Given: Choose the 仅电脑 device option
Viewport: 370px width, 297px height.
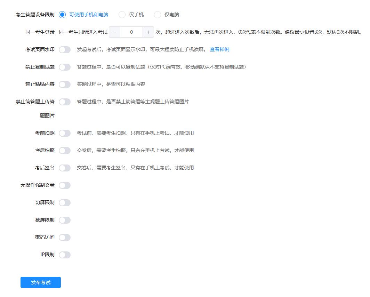Looking at the screenshot, I should [158, 15].
